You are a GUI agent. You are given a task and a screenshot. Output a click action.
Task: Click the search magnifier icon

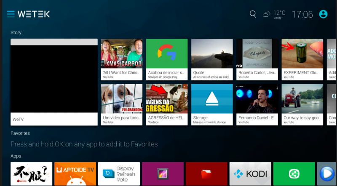[253, 14]
